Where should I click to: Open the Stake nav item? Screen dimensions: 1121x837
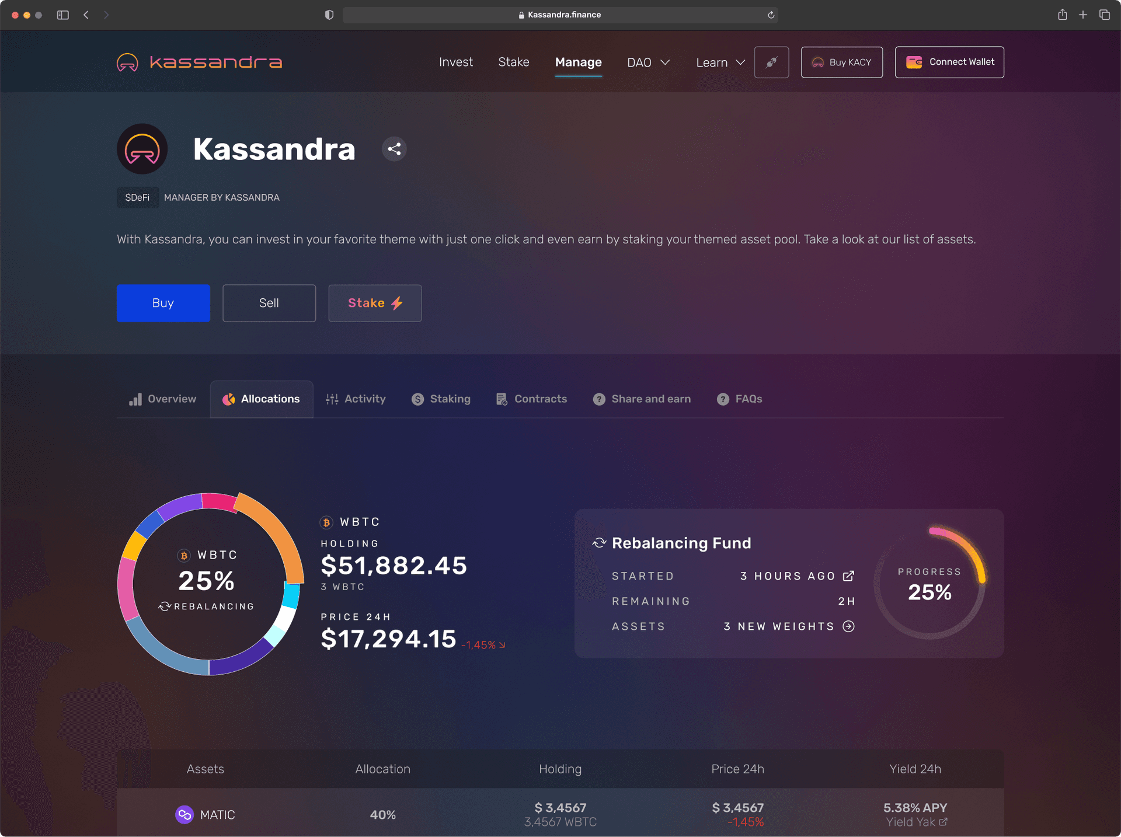(x=514, y=62)
